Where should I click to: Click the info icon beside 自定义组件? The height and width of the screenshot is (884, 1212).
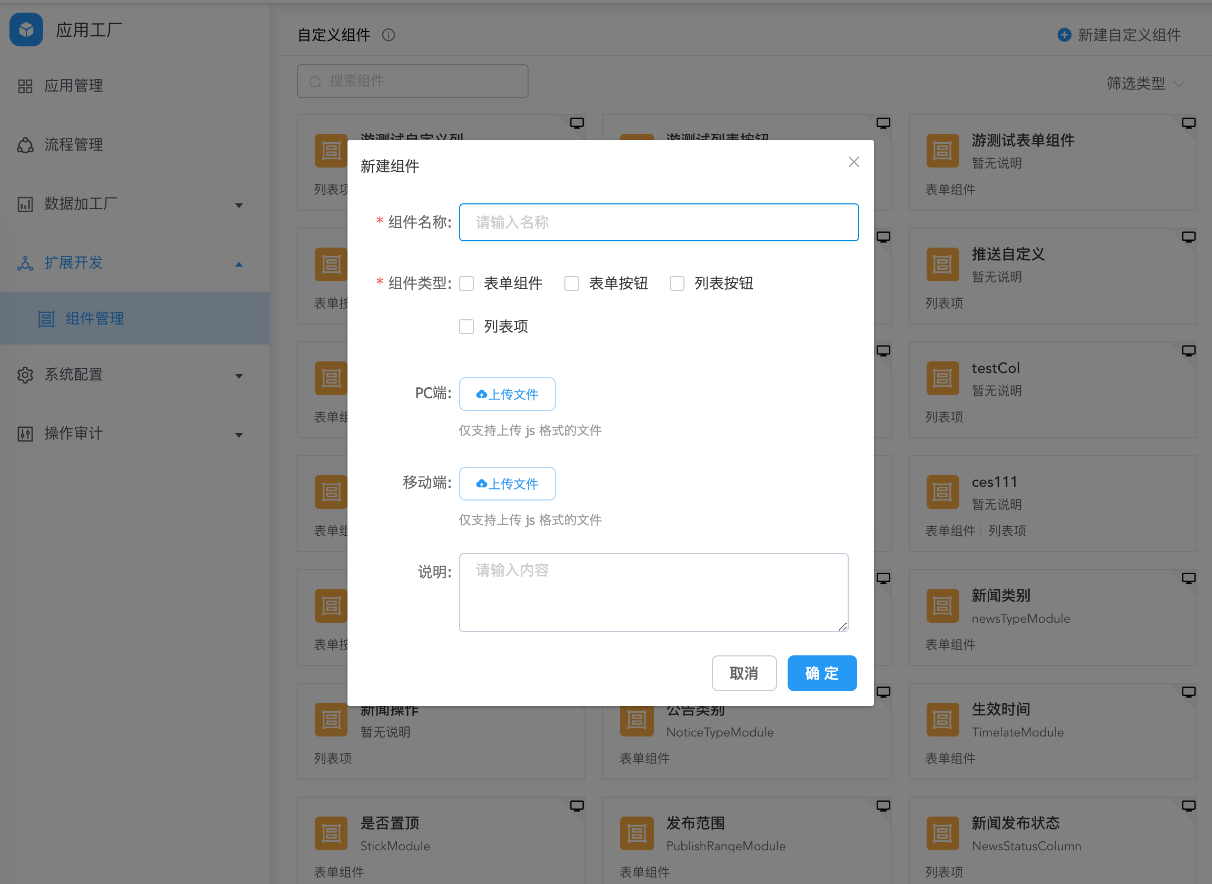point(388,35)
